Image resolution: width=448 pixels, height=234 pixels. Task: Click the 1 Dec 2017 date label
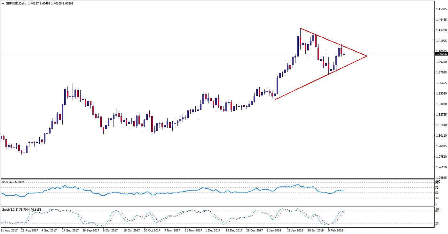pyautogui.click(x=212, y=230)
